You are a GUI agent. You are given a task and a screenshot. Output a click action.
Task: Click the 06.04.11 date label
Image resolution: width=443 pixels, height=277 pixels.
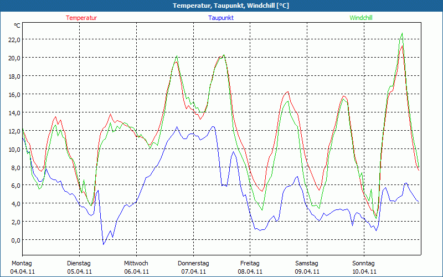tap(136, 271)
